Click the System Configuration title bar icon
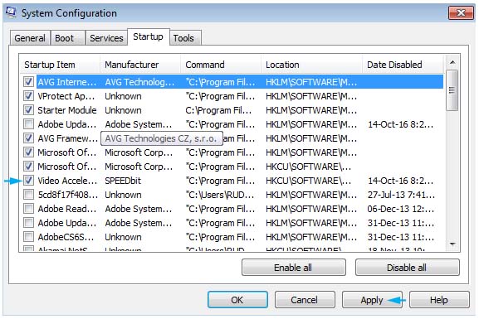This screenshot has width=479, height=319. tap(11, 12)
